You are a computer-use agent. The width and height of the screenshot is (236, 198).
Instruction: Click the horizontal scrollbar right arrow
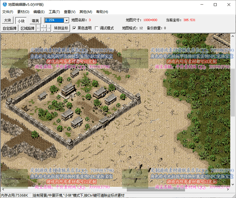coord(228,190)
